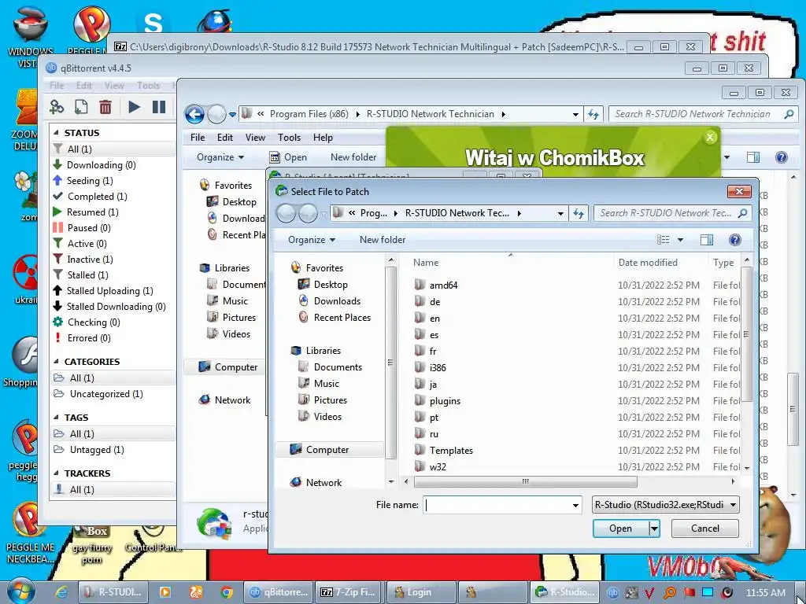The width and height of the screenshot is (806, 604).
Task: Open Chrome from taskbar
Action: [x=226, y=592]
